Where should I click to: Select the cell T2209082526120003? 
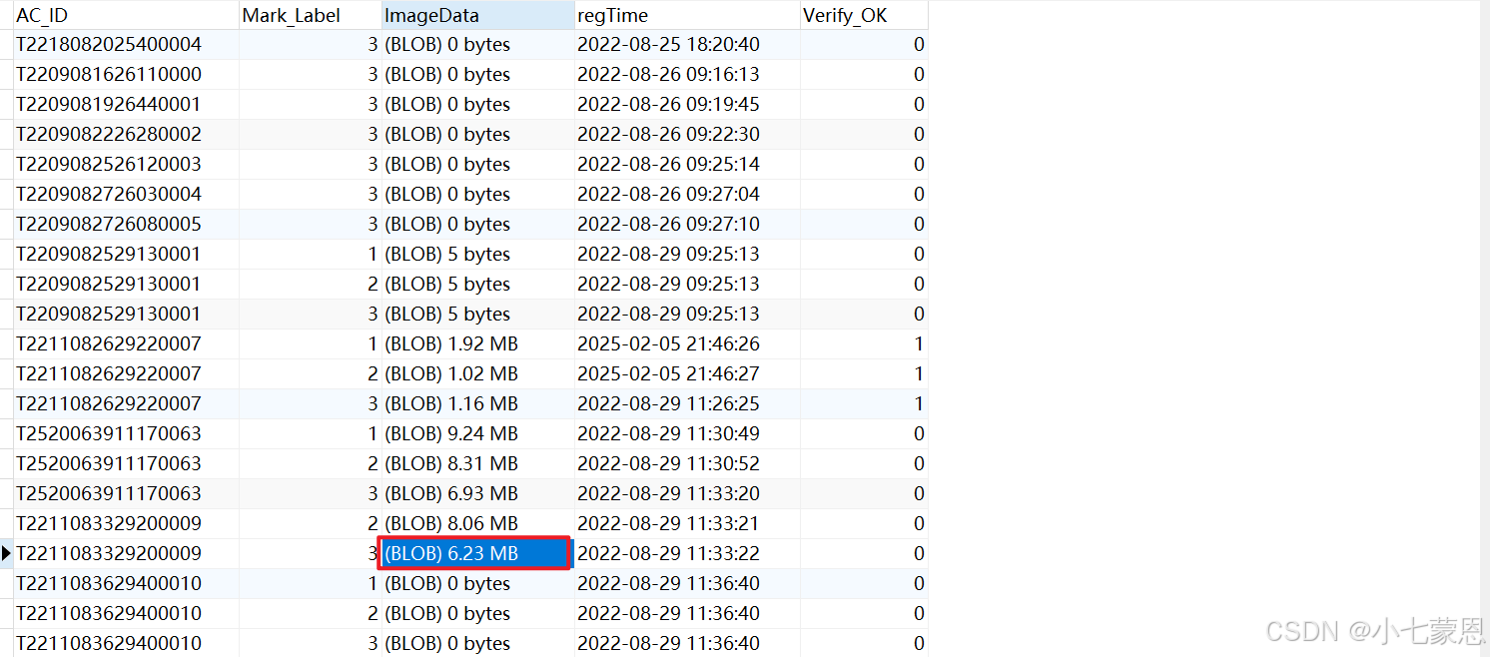click(x=126, y=165)
